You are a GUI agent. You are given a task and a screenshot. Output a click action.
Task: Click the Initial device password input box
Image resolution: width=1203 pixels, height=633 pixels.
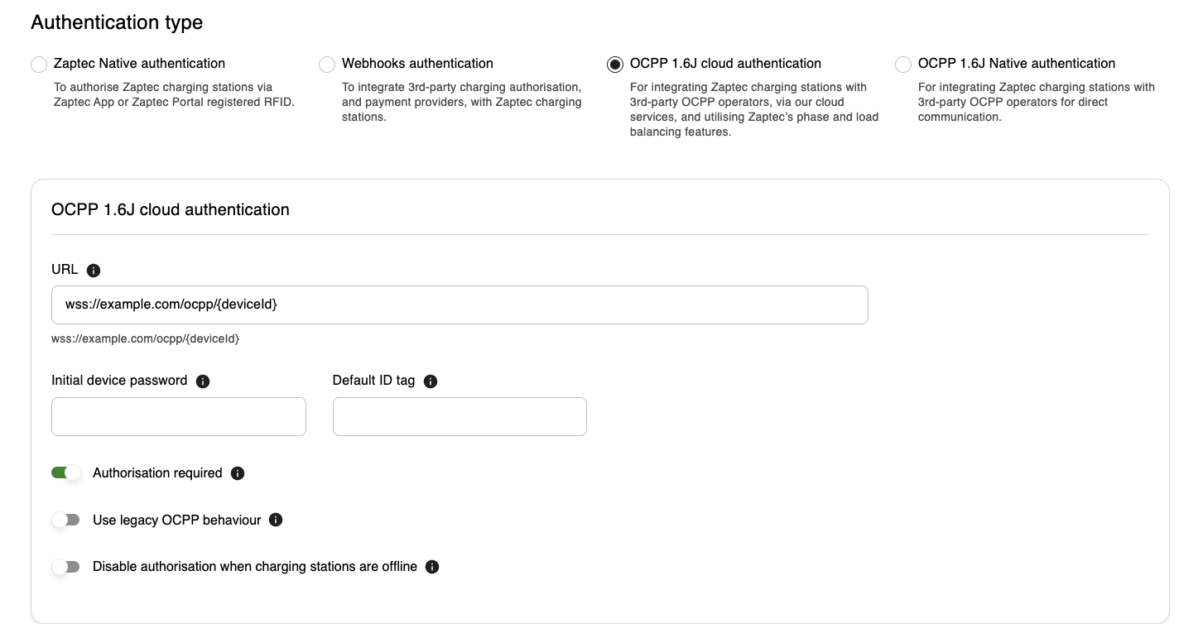178,416
